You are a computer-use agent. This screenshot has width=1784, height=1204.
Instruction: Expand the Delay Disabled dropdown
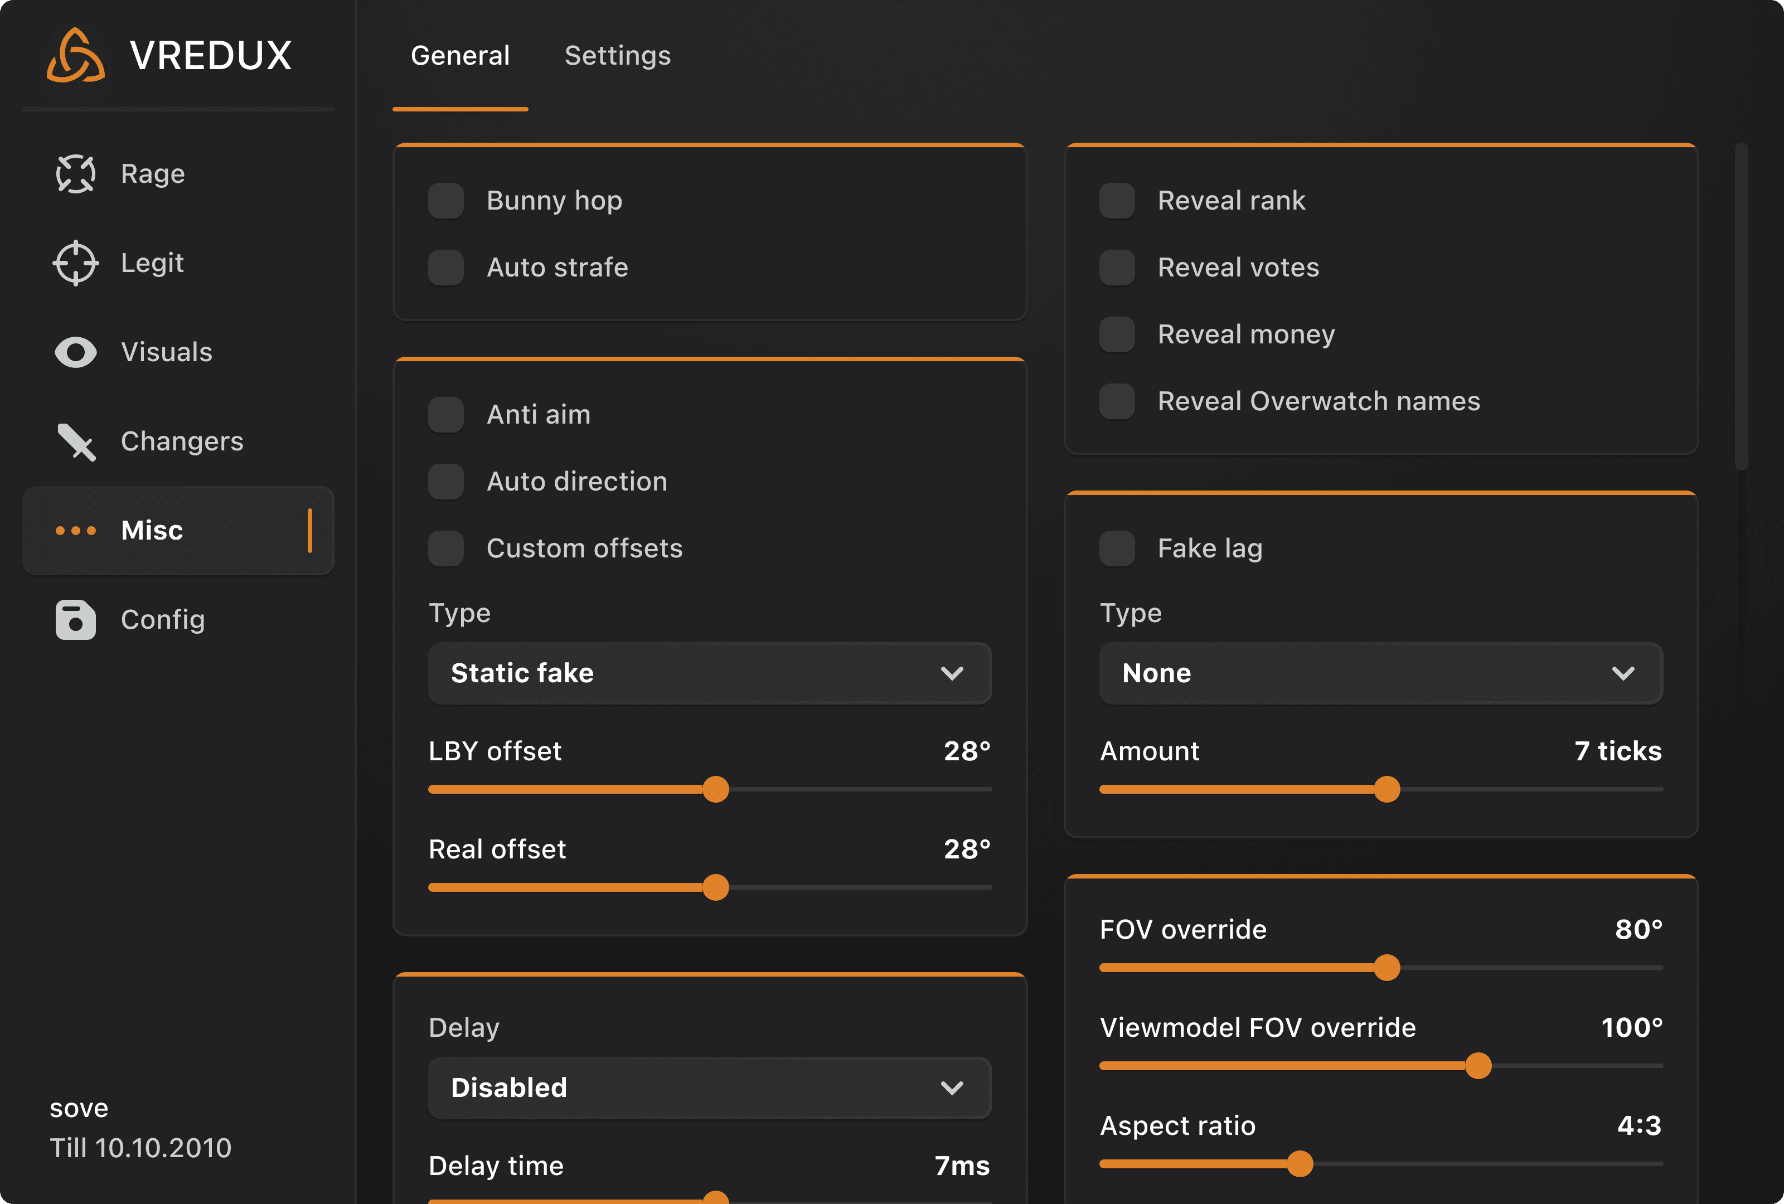coord(709,1088)
